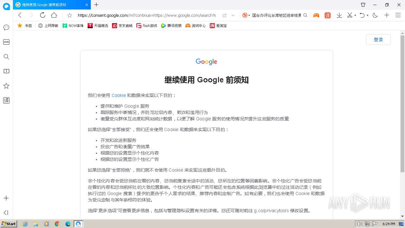Viewport: 405px width, 228px height.
Task: Open the sidebar translate icon
Action: (x=6, y=100)
